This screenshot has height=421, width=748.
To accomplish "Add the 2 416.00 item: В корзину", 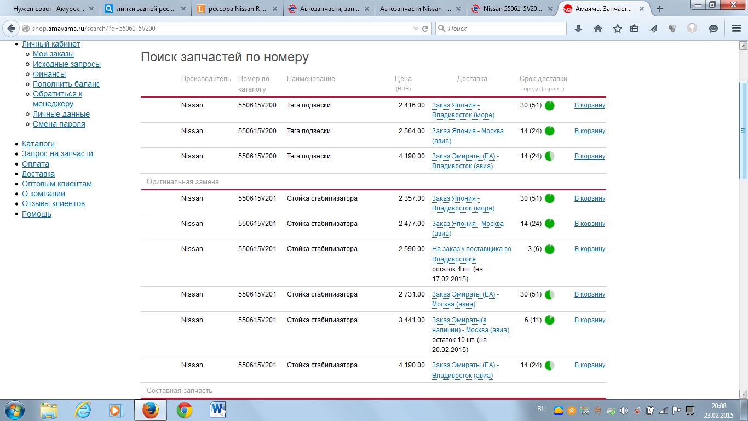I will coord(590,105).
